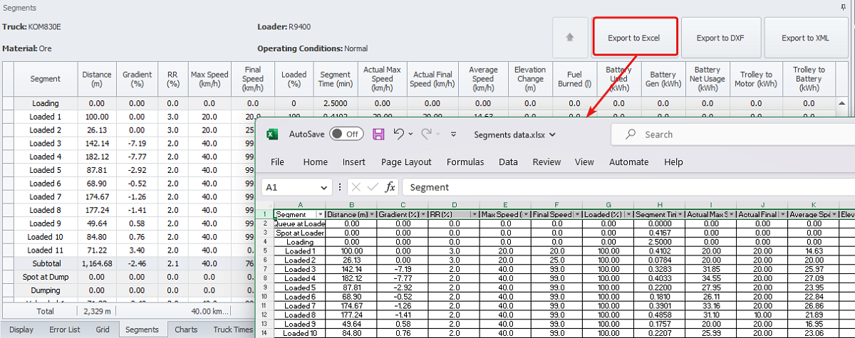This screenshot has height=338, width=855.
Task: Expand the Name Box dropdown arrow
Action: pos(323,188)
